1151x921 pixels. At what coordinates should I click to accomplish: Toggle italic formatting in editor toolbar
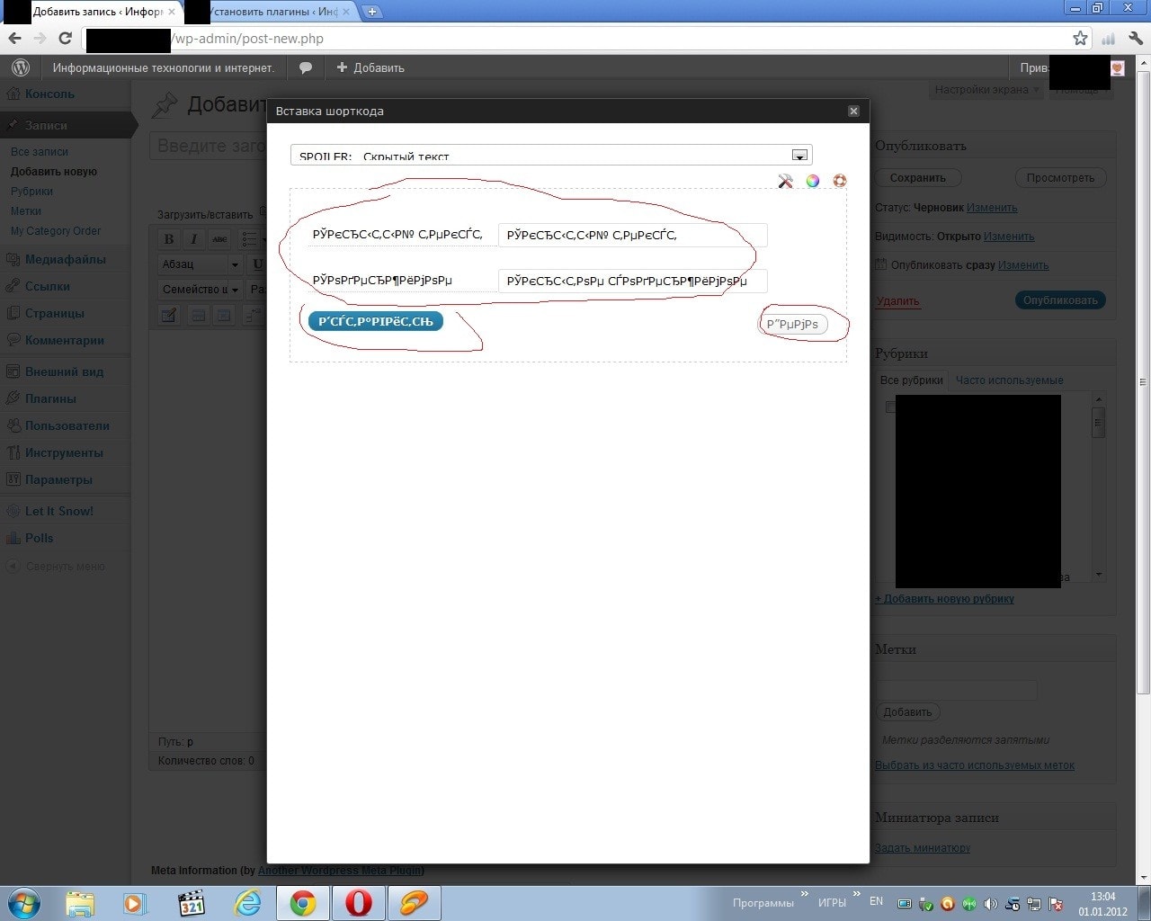(x=193, y=239)
